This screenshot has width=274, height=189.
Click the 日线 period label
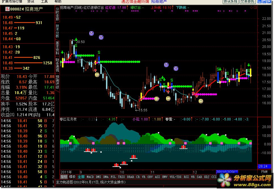point(264,172)
